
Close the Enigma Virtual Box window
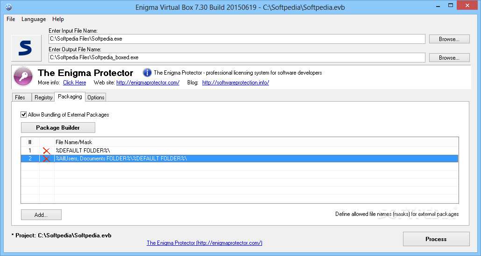467,5
